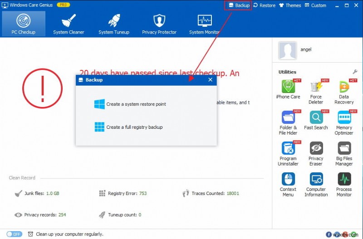
Task: Click the Tuneup count rocket icon
Action: coord(102,215)
